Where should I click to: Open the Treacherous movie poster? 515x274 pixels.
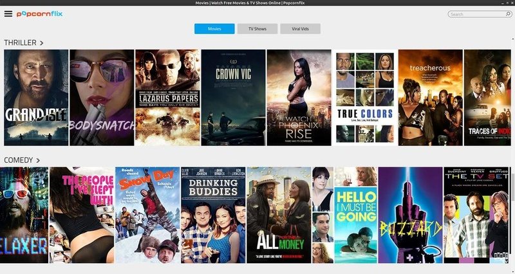point(430,98)
